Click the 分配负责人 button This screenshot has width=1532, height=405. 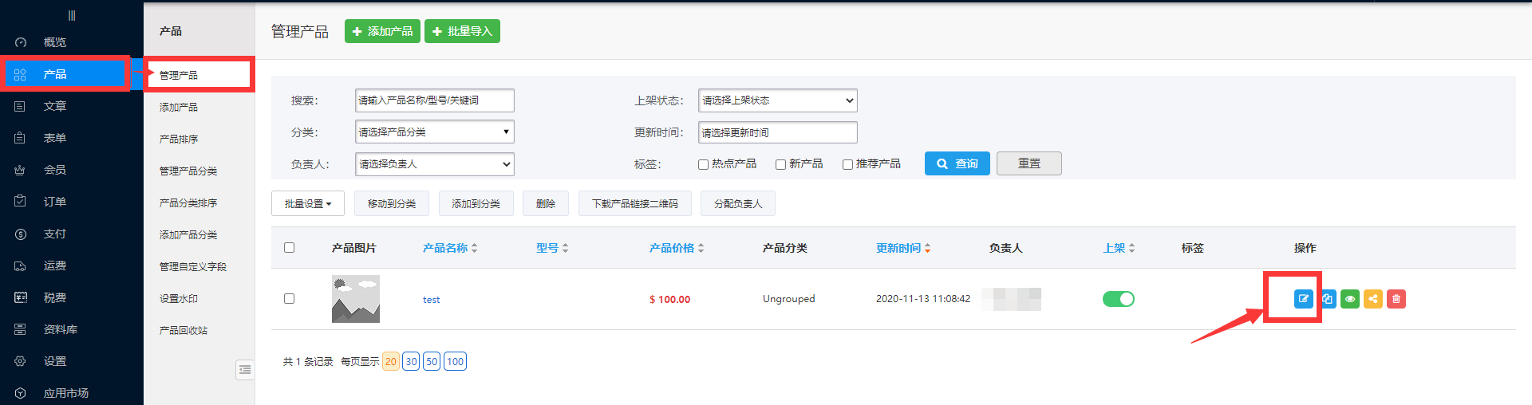[738, 203]
